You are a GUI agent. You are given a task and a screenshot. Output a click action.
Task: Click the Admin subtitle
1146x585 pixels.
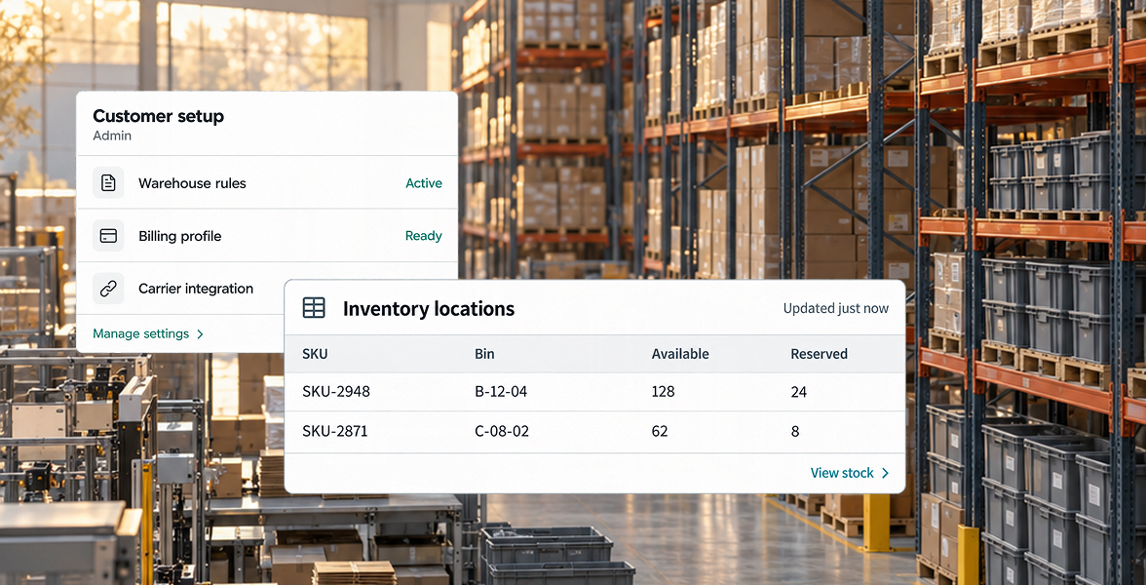tap(112, 136)
